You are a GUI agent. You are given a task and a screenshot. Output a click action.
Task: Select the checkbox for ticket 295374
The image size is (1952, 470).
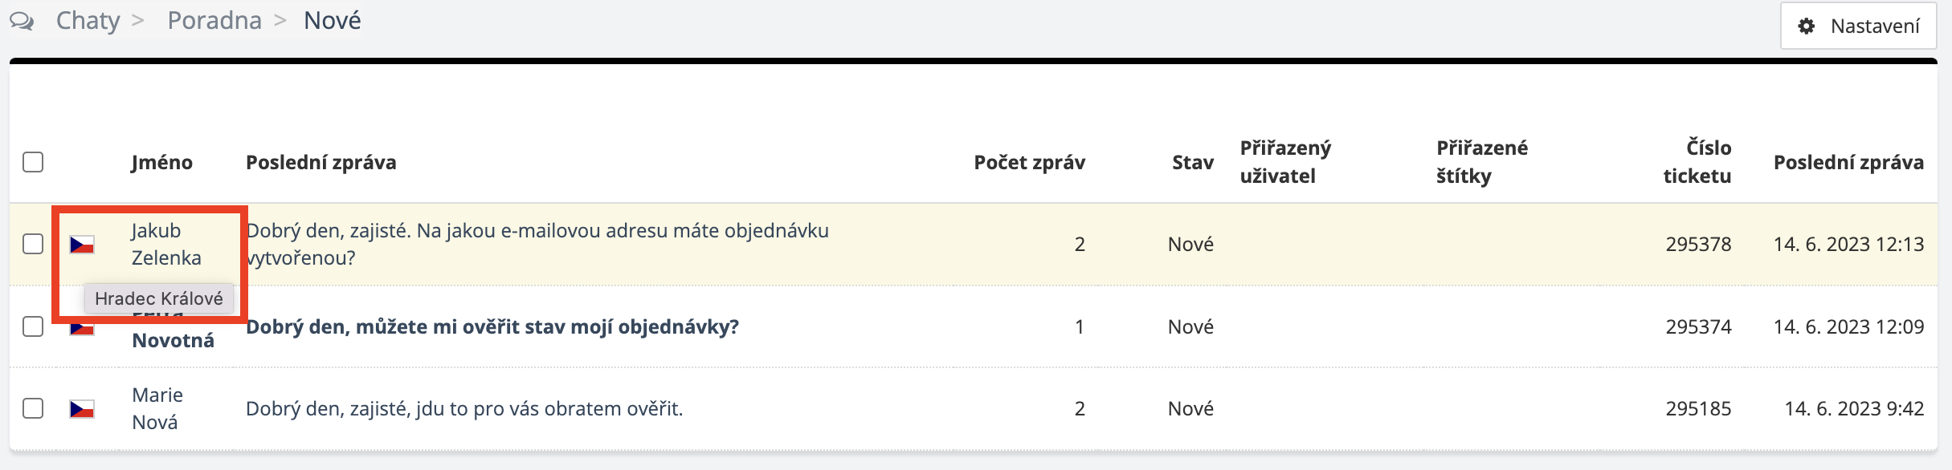coord(33,326)
